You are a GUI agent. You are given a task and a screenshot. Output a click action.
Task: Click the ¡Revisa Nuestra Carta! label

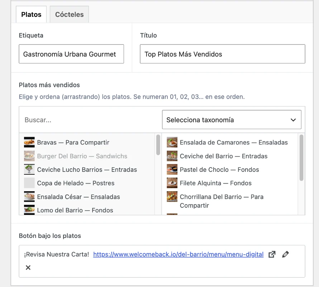coord(57,254)
